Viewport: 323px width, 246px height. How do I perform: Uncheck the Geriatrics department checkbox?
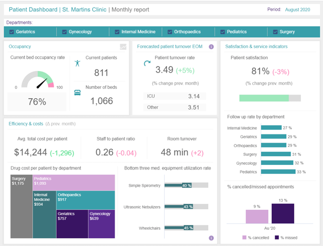pos(12,32)
